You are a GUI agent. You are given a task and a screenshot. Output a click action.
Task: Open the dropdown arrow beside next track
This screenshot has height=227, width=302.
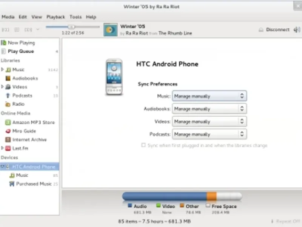tap(38, 30)
